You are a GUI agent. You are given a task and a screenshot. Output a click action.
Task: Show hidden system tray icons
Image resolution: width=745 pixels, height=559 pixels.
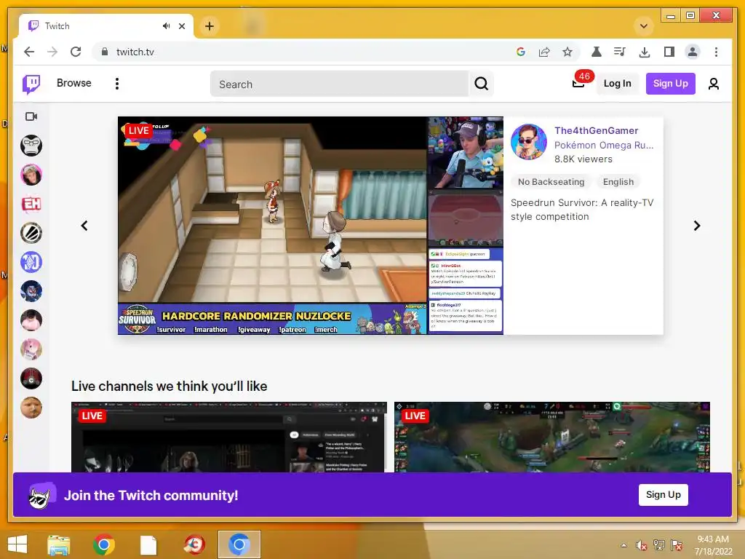click(x=624, y=545)
